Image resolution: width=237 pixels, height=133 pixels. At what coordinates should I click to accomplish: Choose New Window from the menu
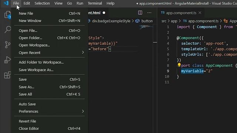(49, 21)
